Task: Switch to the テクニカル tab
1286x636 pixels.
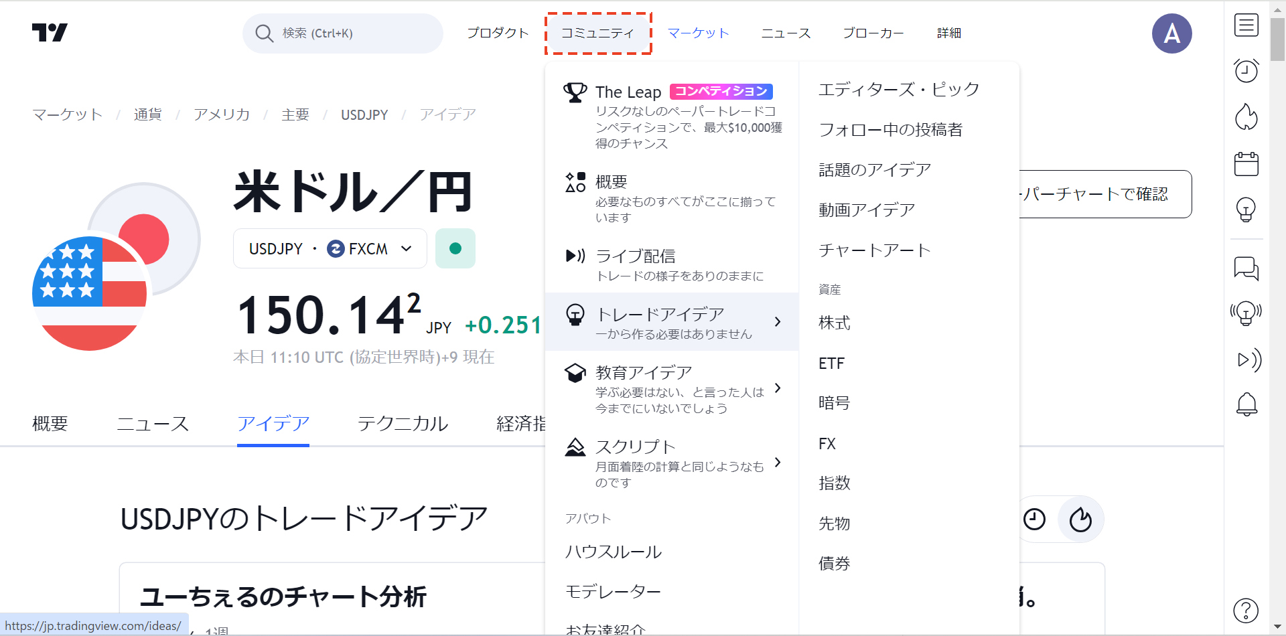Action: coord(403,424)
